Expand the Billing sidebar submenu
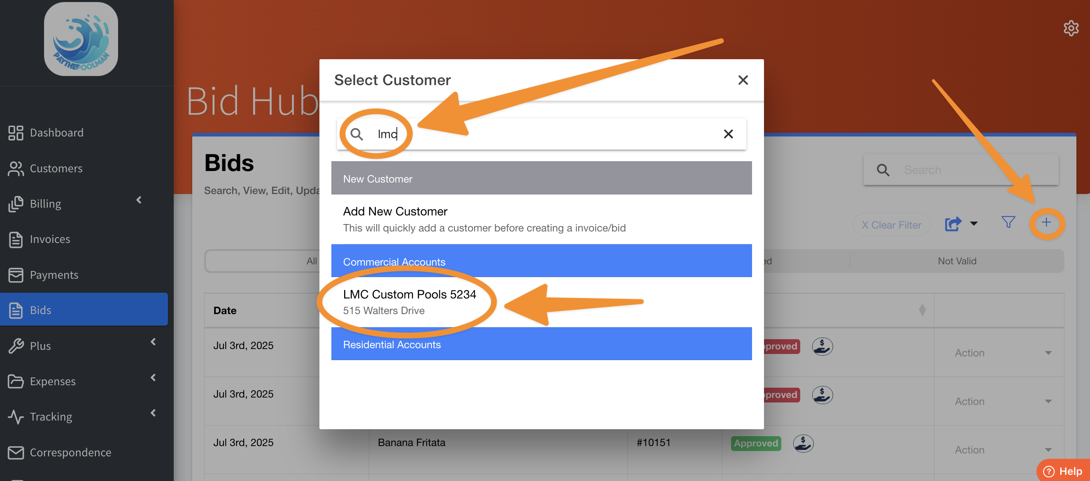Viewport: 1090px width, 481px height. [139, 200]
